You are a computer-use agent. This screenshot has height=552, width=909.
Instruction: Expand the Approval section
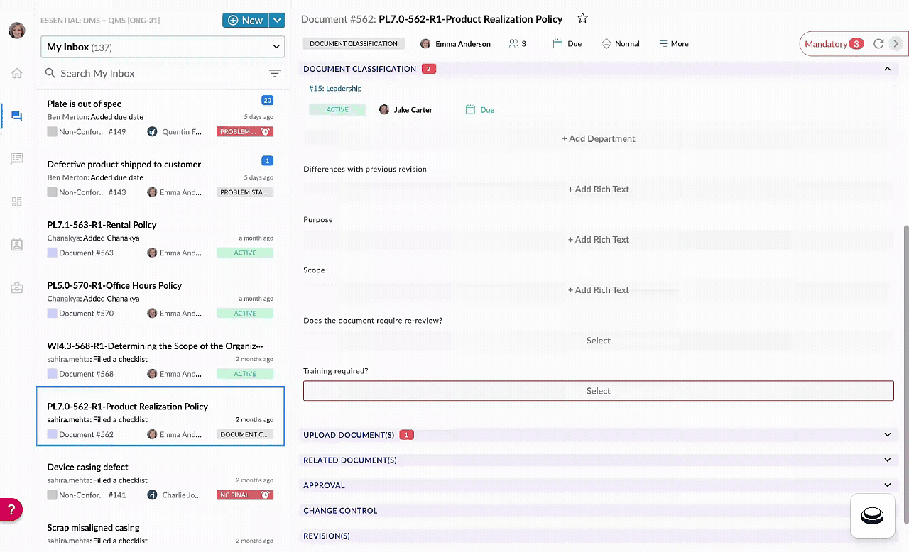tap(887, 485)
